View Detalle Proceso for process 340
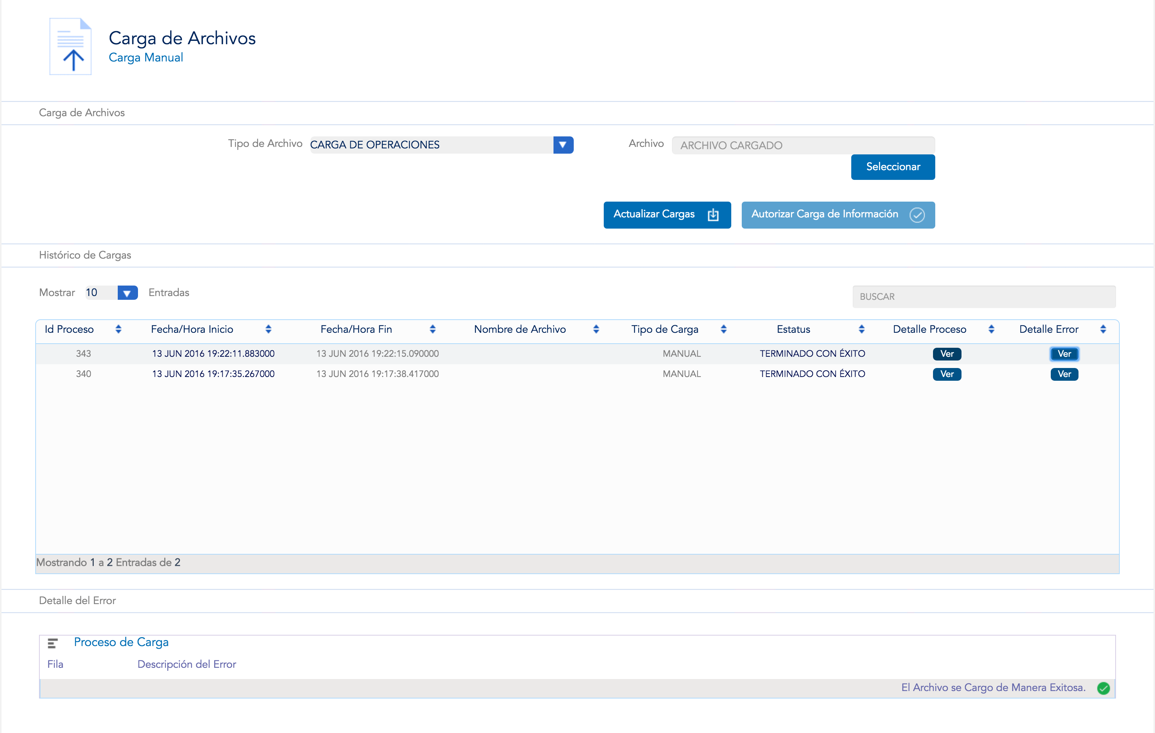The image size is (1155, 733). click(947, 374)
